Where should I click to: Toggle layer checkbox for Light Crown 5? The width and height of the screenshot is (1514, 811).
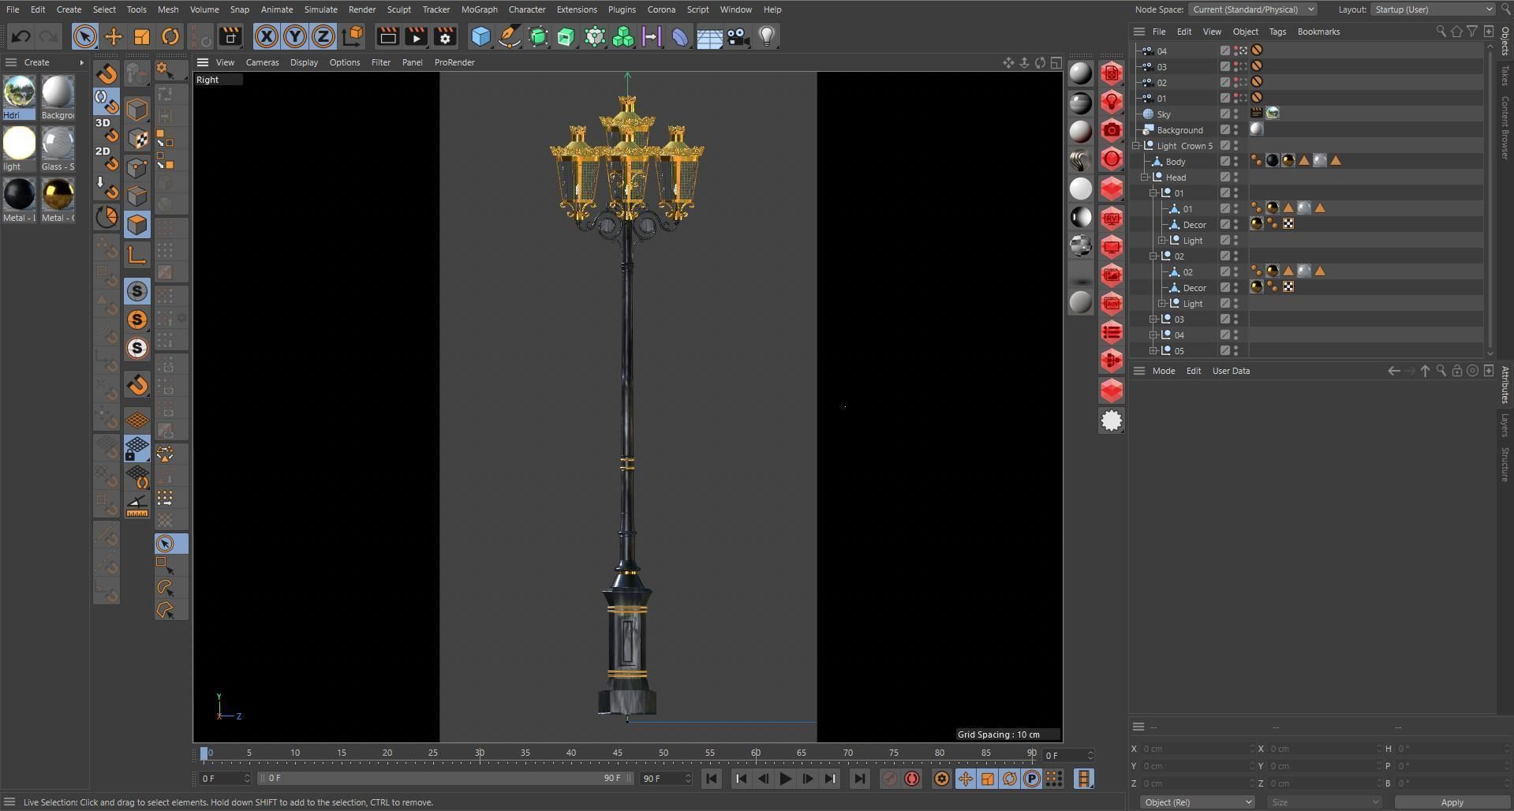pos(1225,145)
